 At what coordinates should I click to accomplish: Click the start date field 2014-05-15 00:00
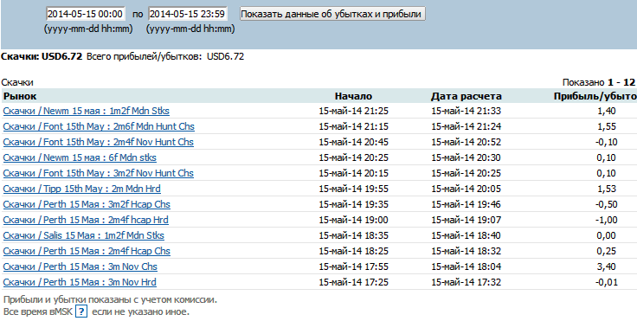pyautogui.click(x=86, y=14)
